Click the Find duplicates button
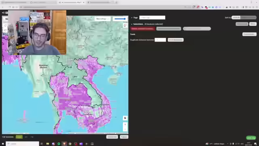The width and height of the screenshot is (259, 146). 175,40
